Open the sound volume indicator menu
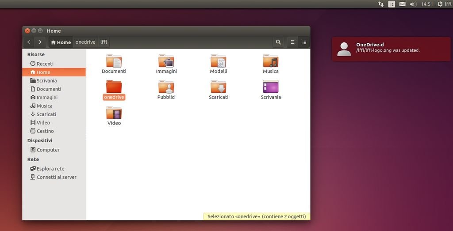This screenshot has width=453, height=231. point(413,4)
